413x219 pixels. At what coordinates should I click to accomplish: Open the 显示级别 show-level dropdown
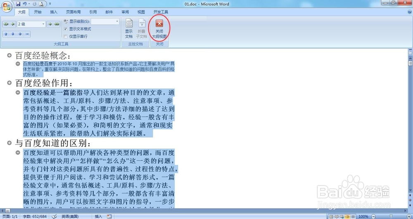click(x=117, y=21)
